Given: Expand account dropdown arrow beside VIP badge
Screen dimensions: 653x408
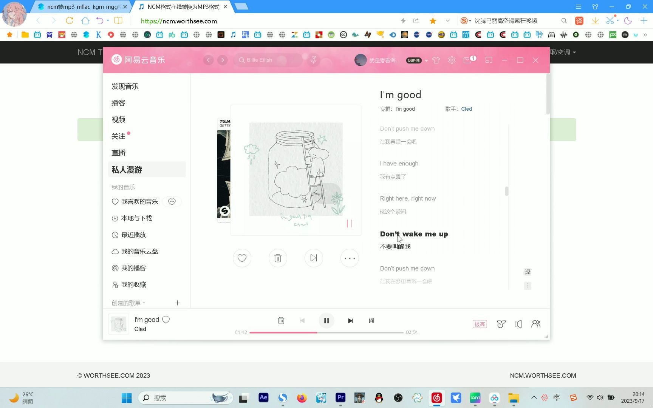Looking at the screenshot, I should point(426,60).
